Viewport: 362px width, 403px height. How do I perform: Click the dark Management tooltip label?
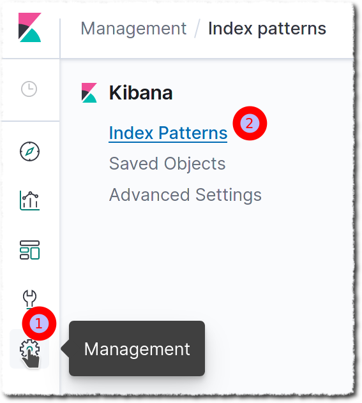click(137, 349)
